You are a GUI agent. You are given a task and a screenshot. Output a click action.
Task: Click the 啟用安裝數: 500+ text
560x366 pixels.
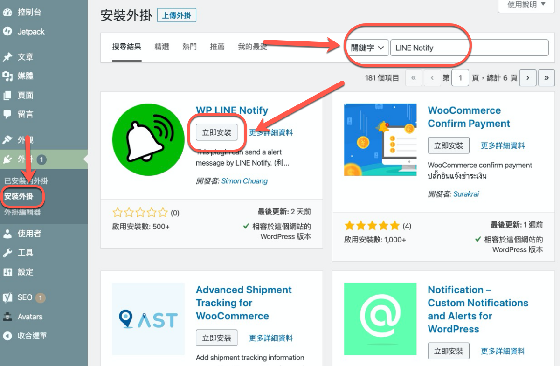tap(141, 227)
